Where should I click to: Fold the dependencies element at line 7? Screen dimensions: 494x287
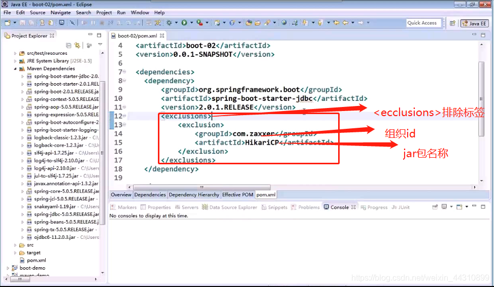[124, 72]
